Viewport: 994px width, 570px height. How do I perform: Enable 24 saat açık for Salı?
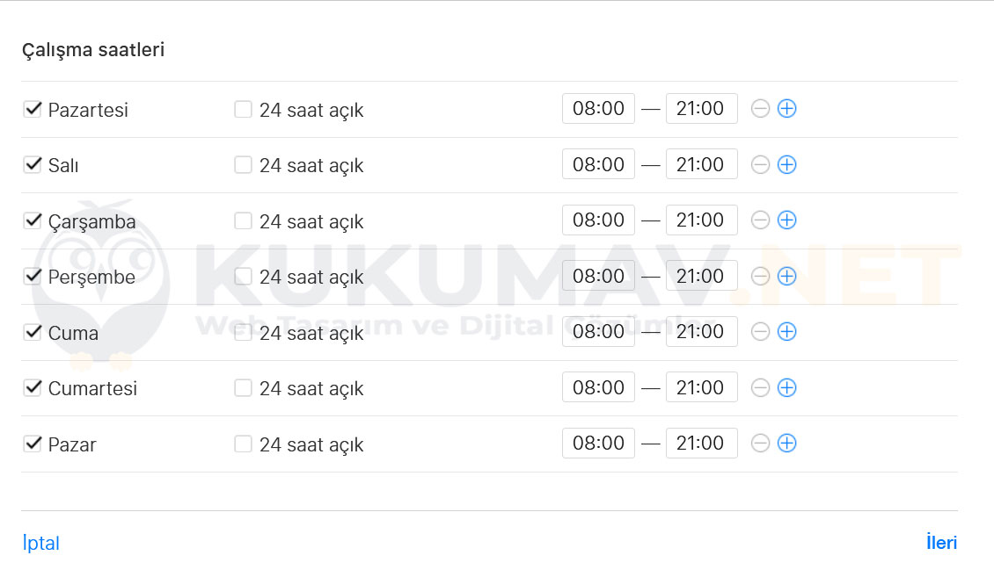[243, 164]
